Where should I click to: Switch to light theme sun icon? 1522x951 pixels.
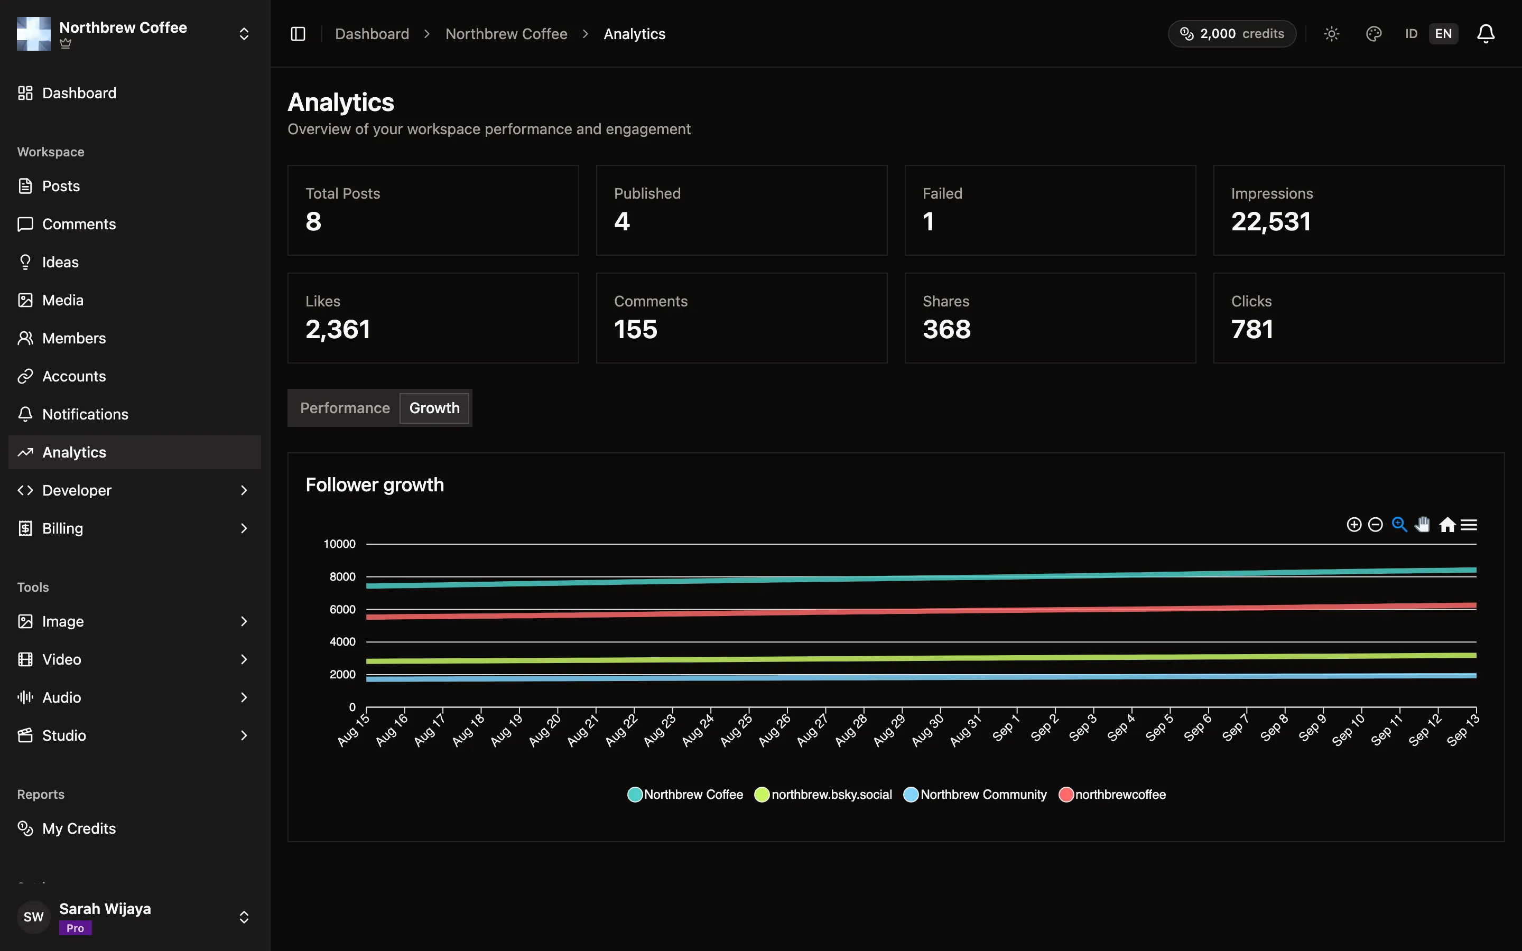point(1331,34)
